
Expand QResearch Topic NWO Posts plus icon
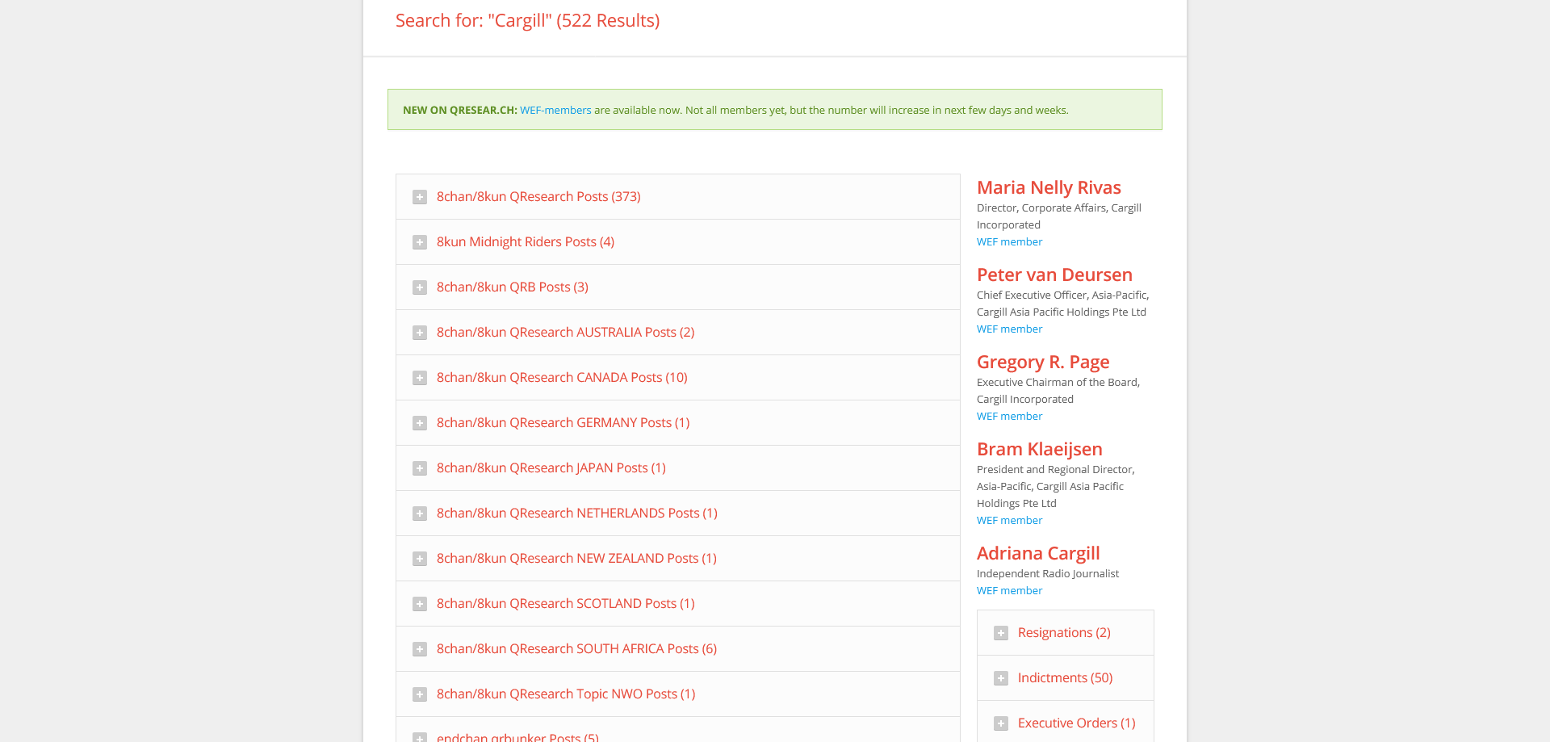click(420, 694)
